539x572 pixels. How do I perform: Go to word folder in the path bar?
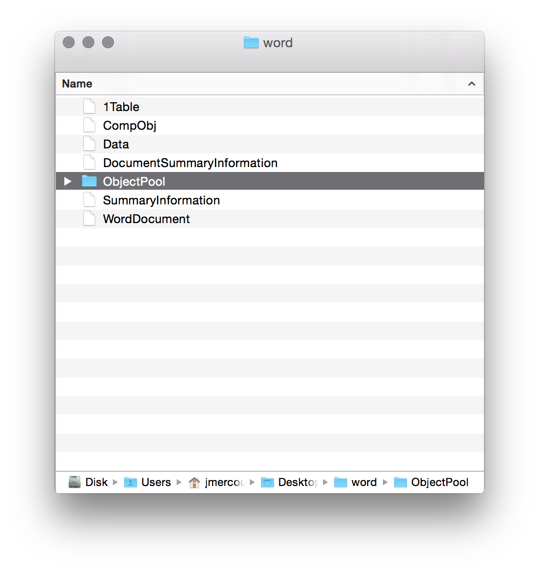pos(364,482)
